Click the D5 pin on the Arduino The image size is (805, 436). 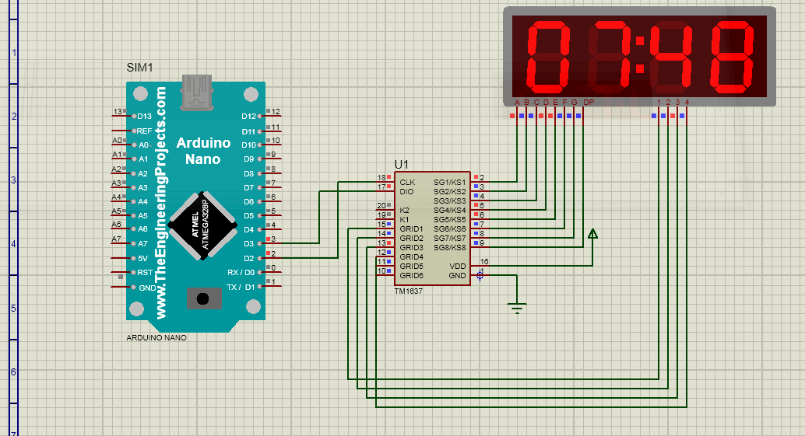[249, 216]
